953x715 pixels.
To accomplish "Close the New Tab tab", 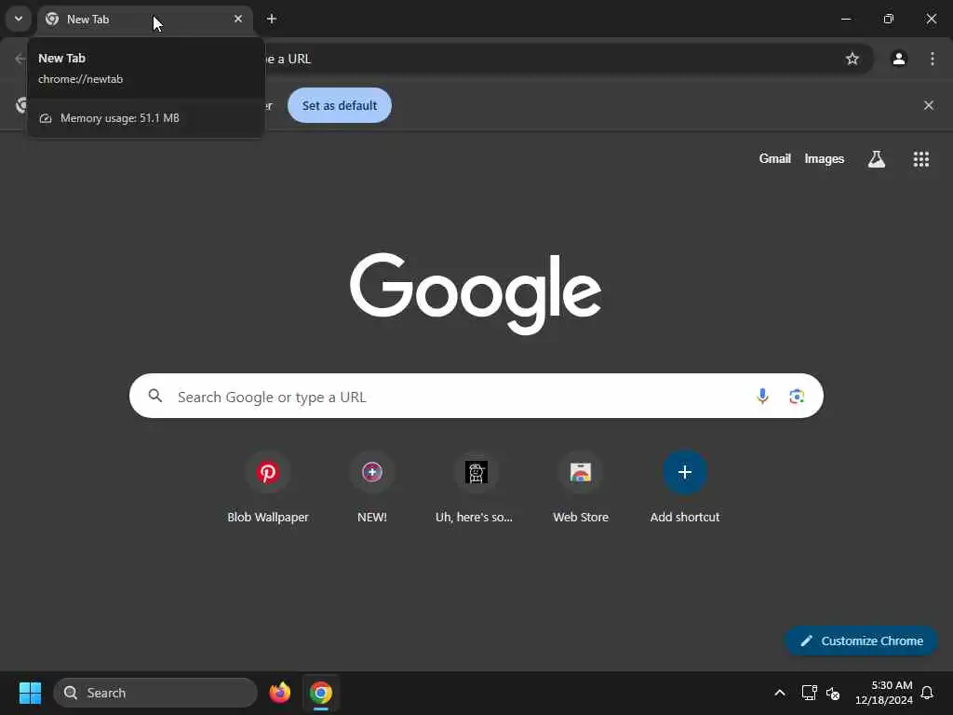I will pos(238,19).
